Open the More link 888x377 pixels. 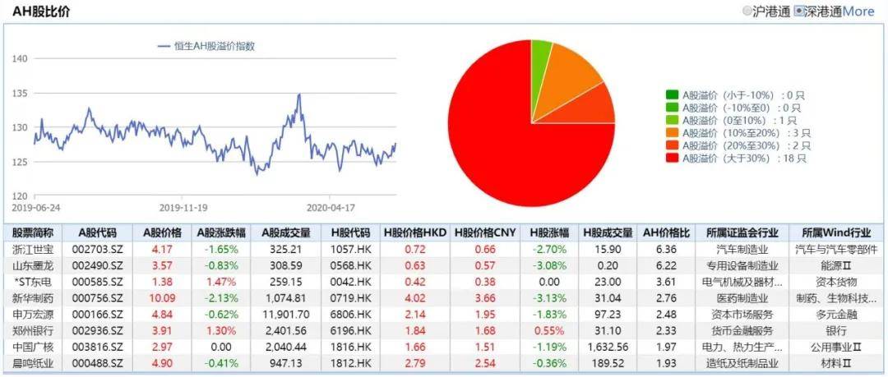pos(858,11)
